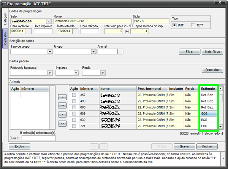Click the Hora retirada field
Viewport: 228px width, 169px height.
90,31
